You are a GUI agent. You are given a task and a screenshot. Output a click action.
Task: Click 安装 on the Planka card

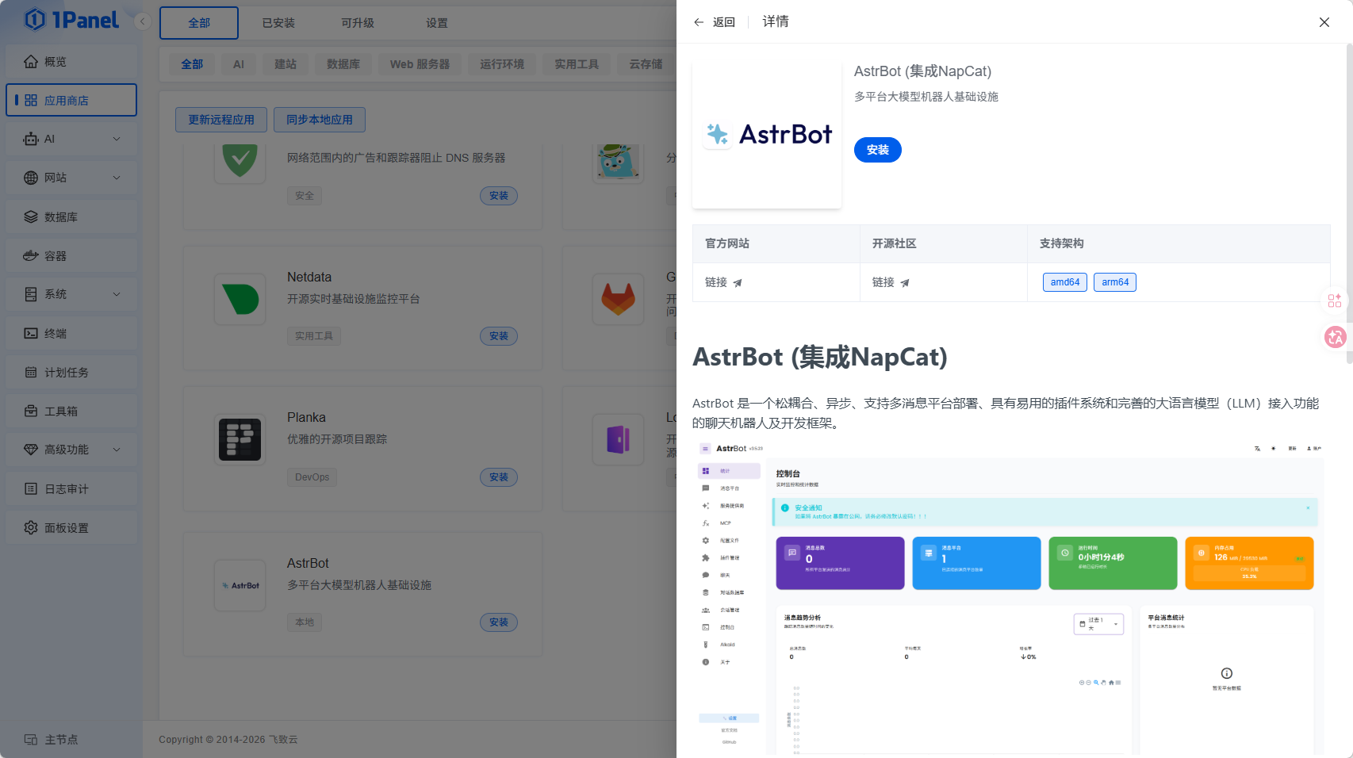pyautogui.click(x=499, y=477)
